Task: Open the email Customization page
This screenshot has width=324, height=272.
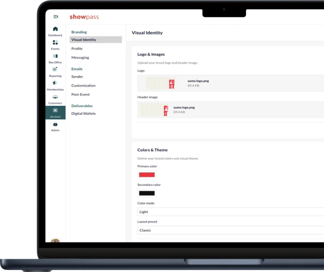Action: [x=84, y=85]
